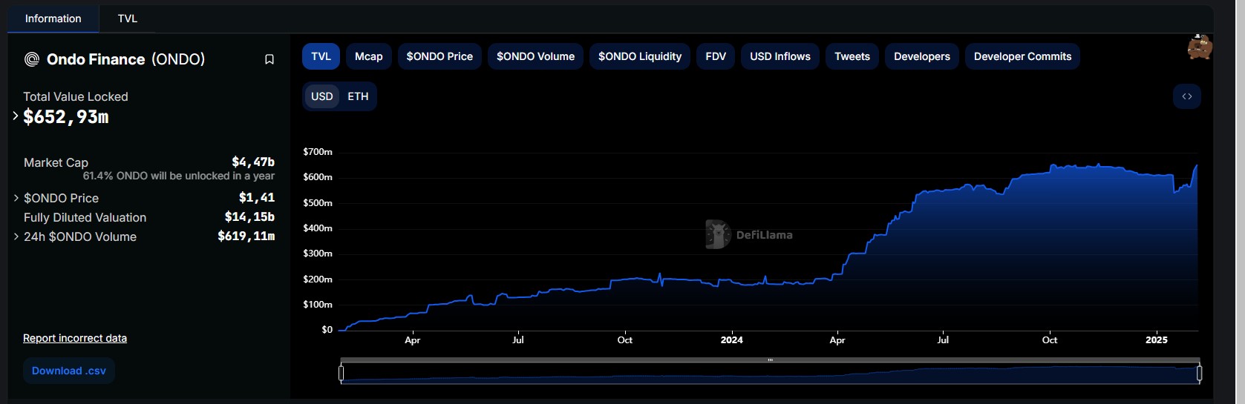This screenshot has width=1245, height=404.
Task: Bookmark Ondo Finance with the bookmark icon
Action: point(269,59)
